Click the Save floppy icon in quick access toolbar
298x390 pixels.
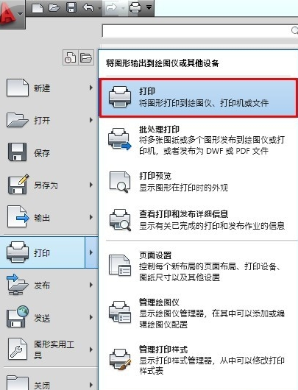[x=71, y=7]
